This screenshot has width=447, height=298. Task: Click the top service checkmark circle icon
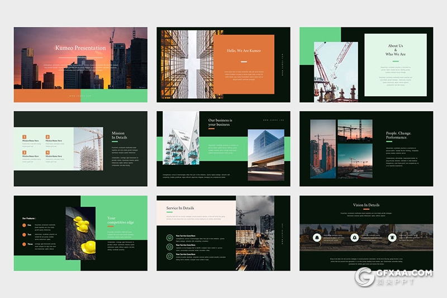(170, 236)
